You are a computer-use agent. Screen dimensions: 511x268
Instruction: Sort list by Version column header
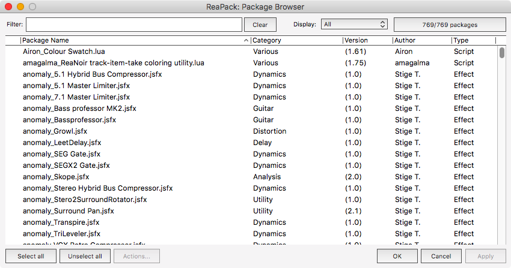pyautogui.click(x=366, y=40)
